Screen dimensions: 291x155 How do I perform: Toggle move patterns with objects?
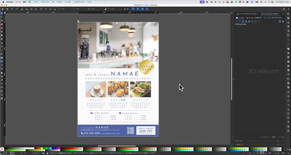[147, 9]
